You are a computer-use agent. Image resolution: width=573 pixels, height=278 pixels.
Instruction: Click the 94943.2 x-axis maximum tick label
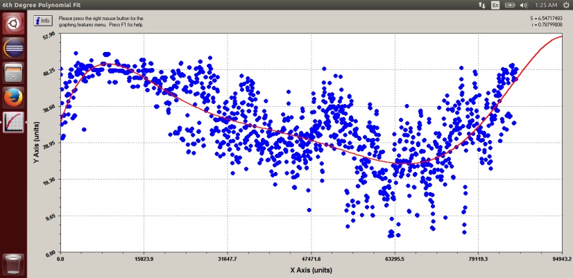pos(561,259)
